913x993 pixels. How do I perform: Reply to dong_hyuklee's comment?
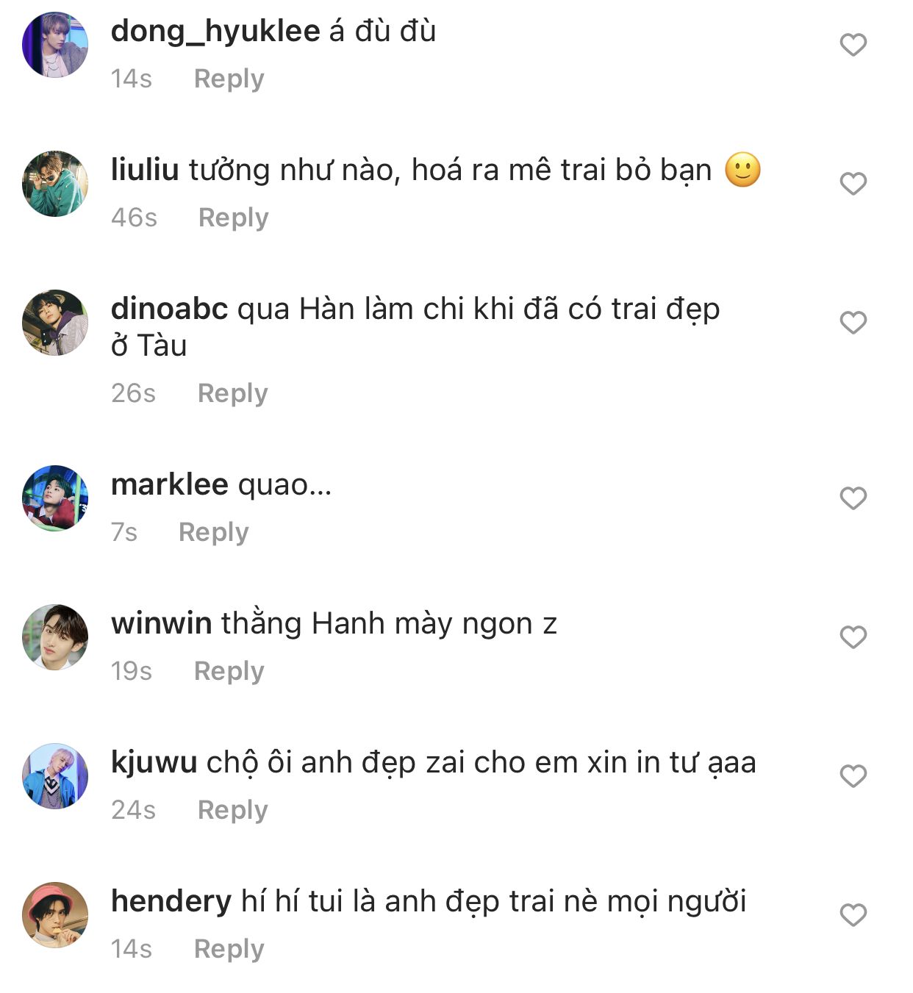click(229, 79)
